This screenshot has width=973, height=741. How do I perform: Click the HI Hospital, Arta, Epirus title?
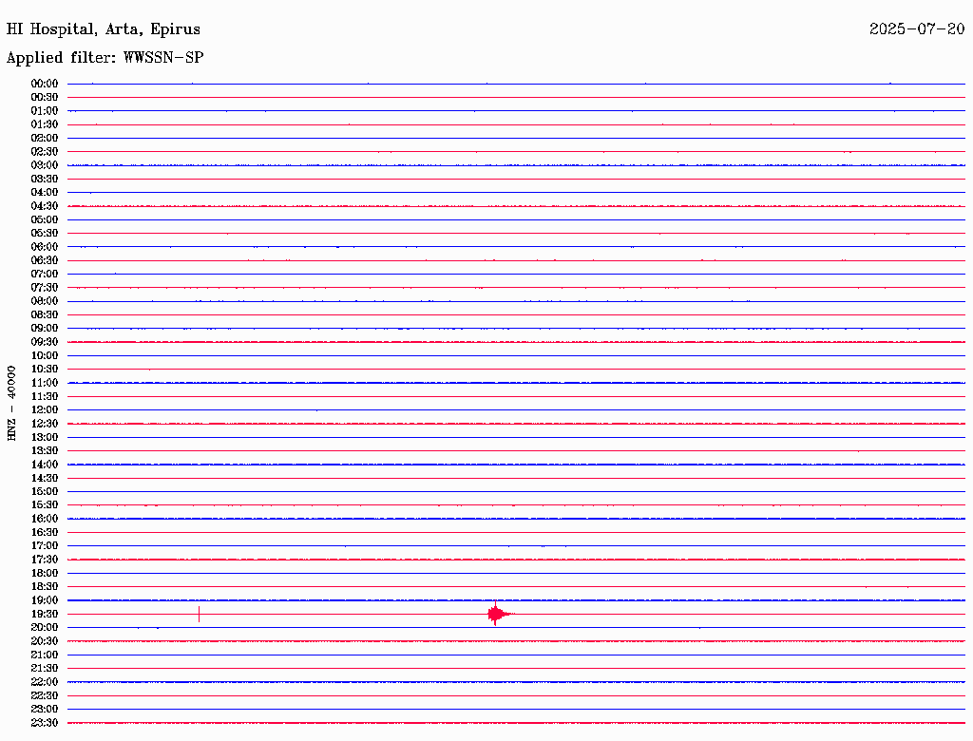(103, 29)
